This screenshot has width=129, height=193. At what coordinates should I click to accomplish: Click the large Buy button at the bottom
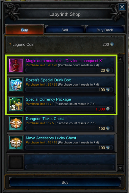[x=65, y=182]
